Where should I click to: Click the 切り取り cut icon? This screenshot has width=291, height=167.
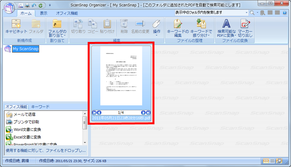(x=78, y=26)
